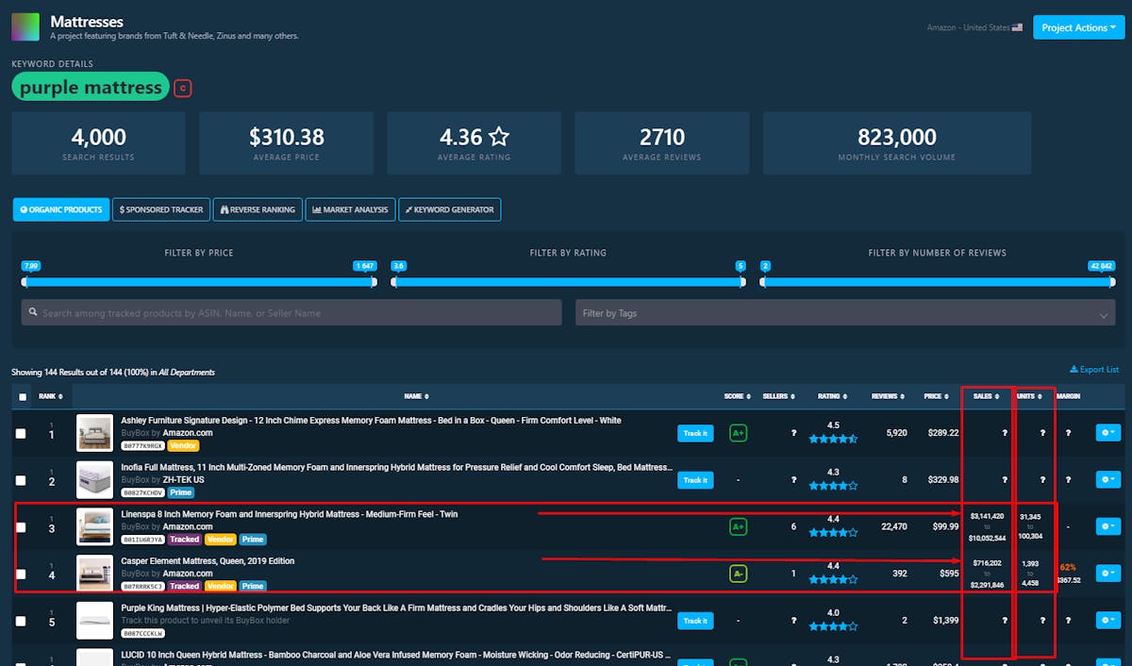Open the Project Actions dropdown
The image size is (1132, 666).
pyautogui.click(x=1079, y=27)
